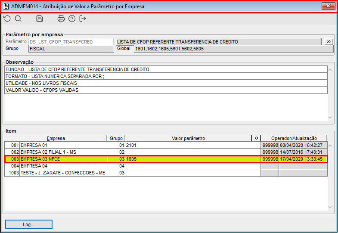Click the Grupo 01 cell of EMPRESA 01
Viewport: 338px width, 233px height.
coord(116,145)
